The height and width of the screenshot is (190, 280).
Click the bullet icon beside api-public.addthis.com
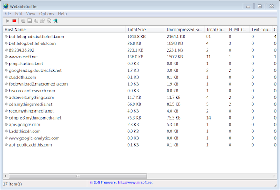(6, 145)
